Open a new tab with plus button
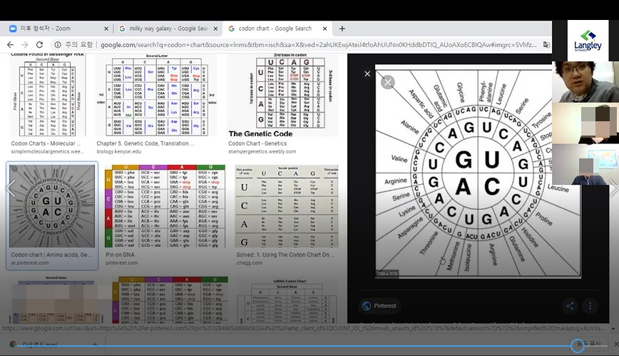The width and height of the screenshot is (619, 356). (342, 29)
